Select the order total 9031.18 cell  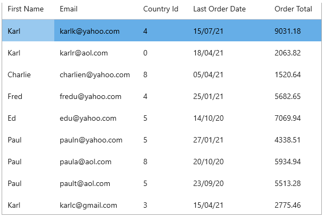(x=295, y=30)
